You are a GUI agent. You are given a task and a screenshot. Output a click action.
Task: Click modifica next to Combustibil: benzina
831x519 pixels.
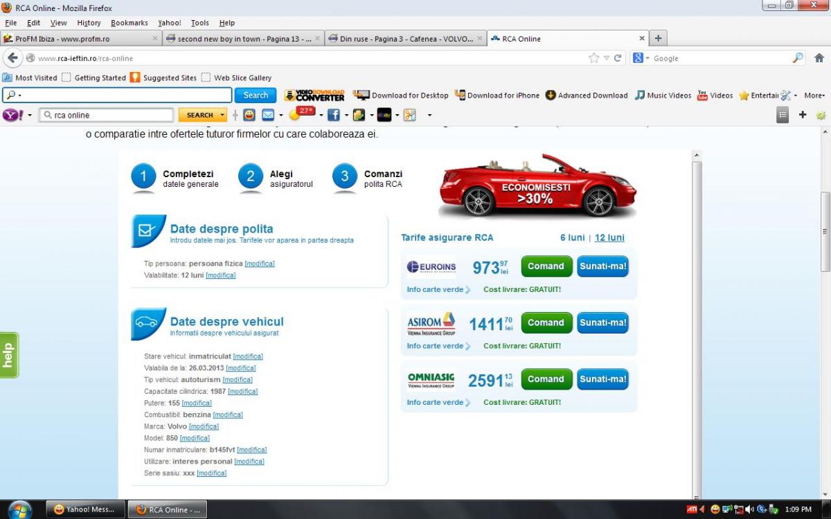point(228,415)
